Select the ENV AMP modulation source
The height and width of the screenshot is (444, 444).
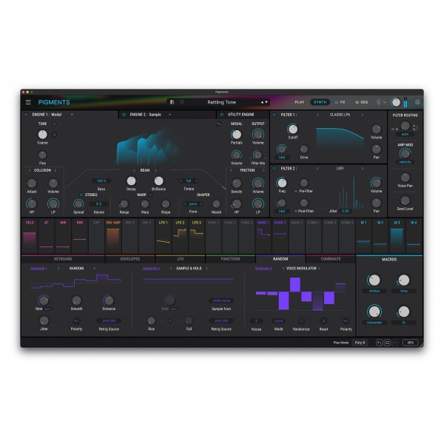pyautogui.click(x=113, y=236)
